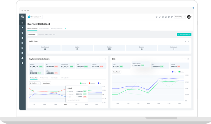Open notifications bell icon

[166, 17]
